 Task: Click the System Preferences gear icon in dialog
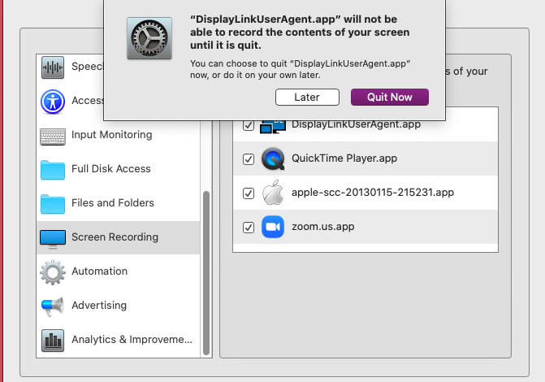[149, 38]
